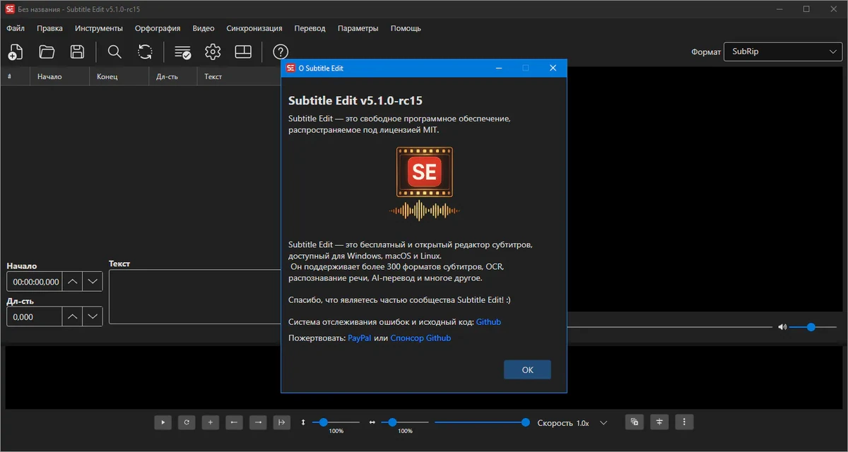Click the Текст column header
848x452 pixels.
pos(239,76)
